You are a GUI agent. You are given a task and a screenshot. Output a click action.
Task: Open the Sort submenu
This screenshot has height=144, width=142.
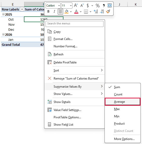pyautogui.click(x=75, y=70)
